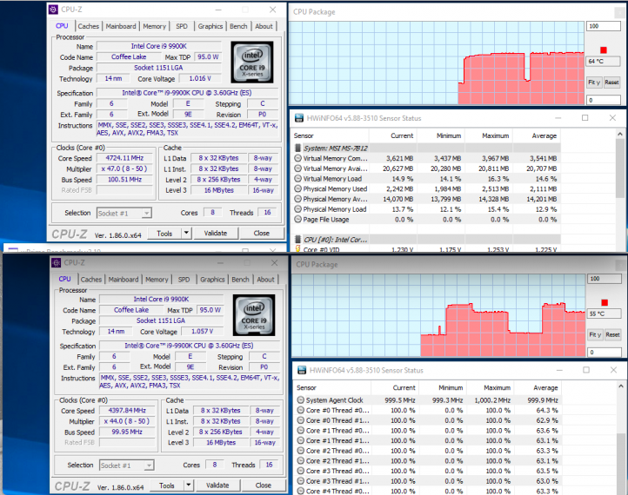Image resolution: width=628 pixels, height=495 pixels.
Task: Click Tools button in bottom CPU-Z
Action: tap(167, 485)
